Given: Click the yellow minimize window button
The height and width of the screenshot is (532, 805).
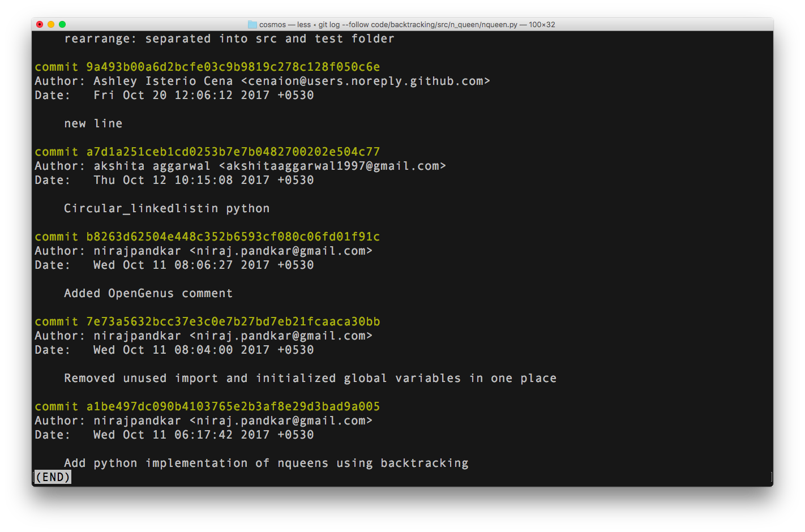Looking at the screenshot, I should [51, 24].
